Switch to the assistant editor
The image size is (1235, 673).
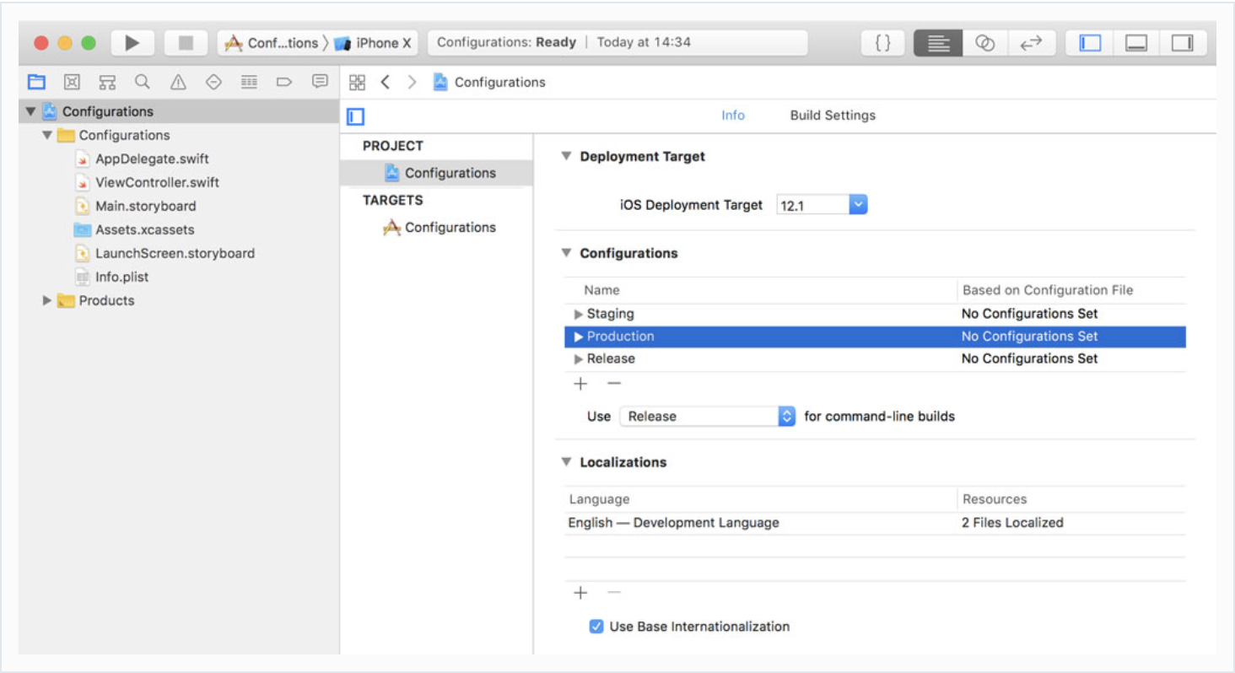coord(984,43)
